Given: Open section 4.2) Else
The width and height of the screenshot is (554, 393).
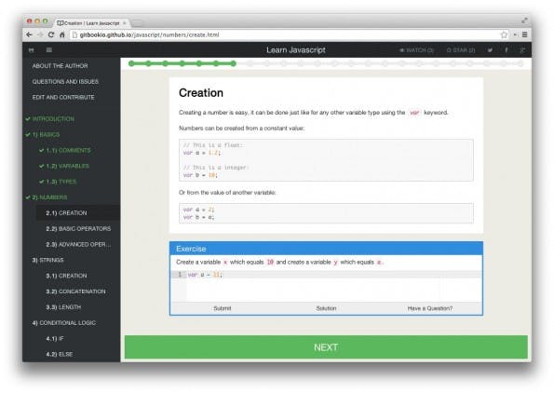Looking at the screenshot, I should pos(59,354).
